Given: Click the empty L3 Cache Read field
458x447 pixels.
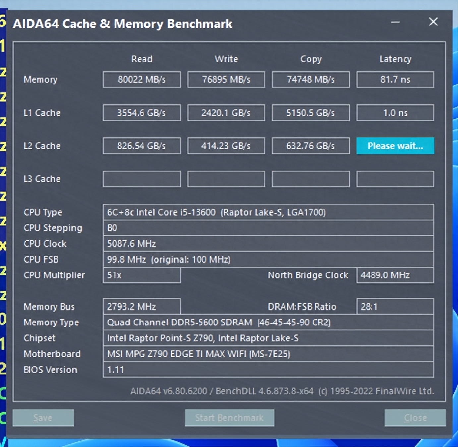Looking at the screenshot, I should pos(142,179).
